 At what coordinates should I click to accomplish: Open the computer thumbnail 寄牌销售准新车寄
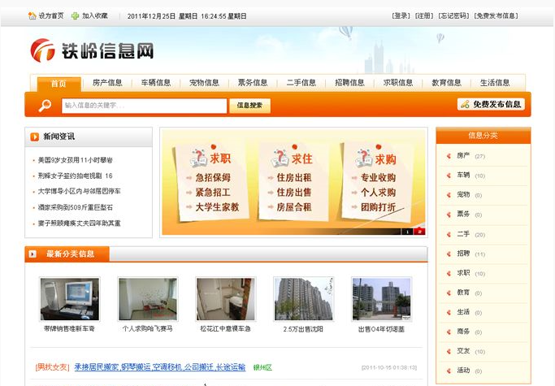point(70,299)
